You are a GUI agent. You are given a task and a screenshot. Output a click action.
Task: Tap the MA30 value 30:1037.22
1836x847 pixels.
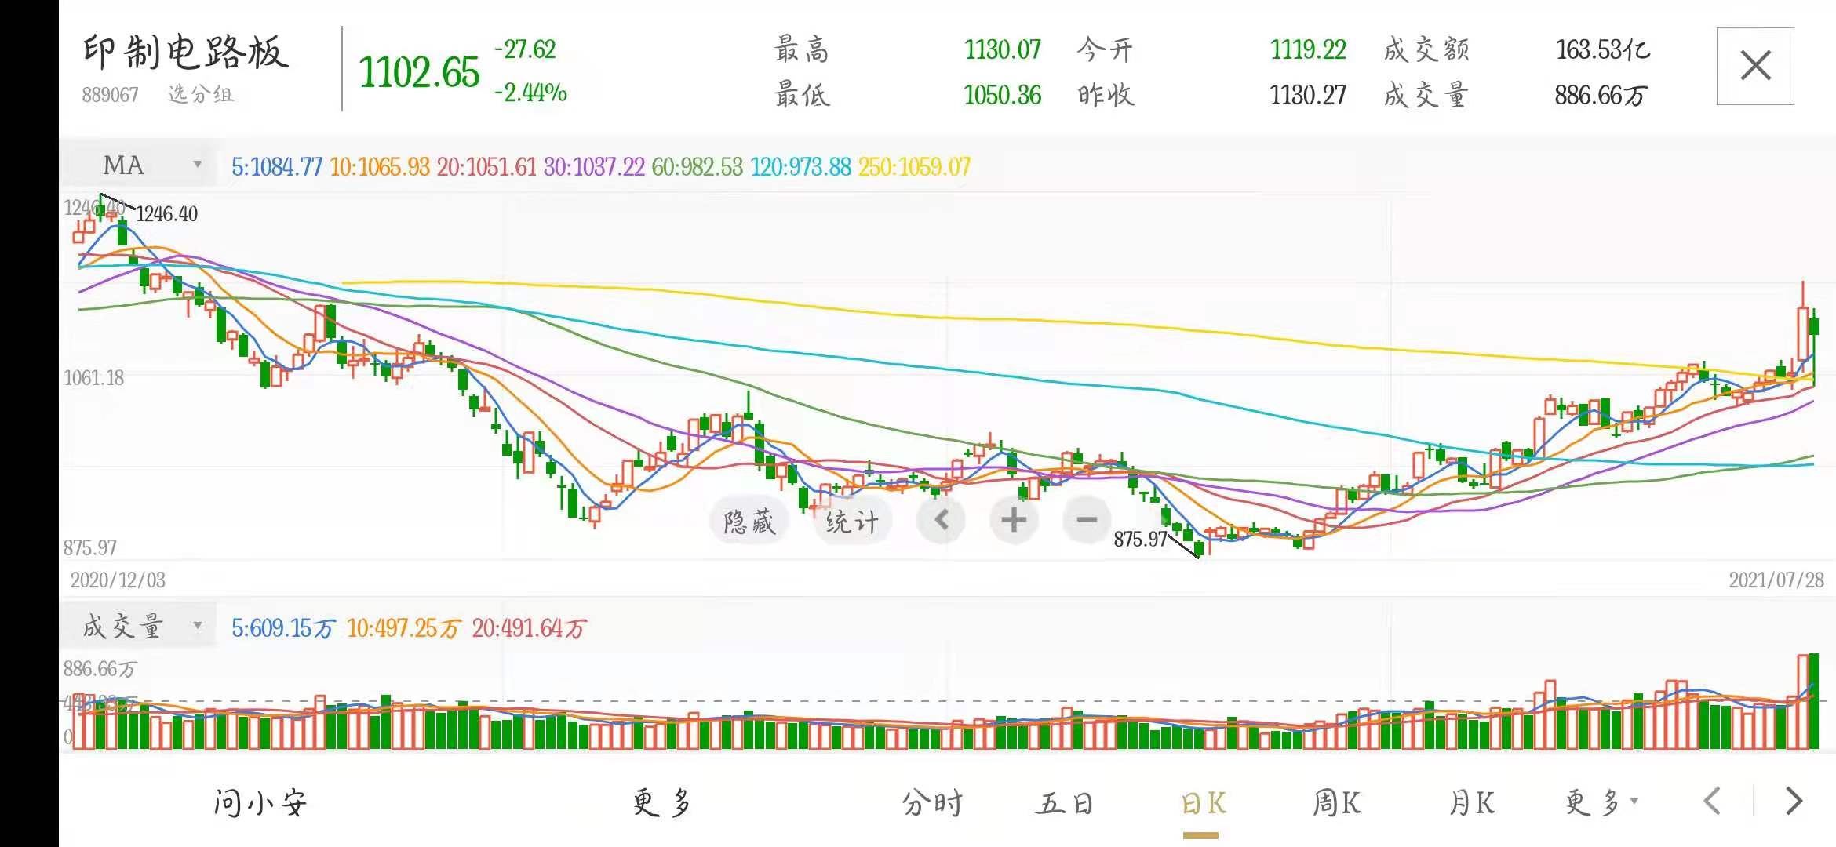(594, 166)
